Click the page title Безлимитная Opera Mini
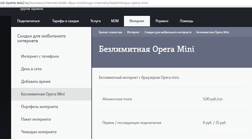The height and width of the screenshot is (139, 252). pyautogui.click(x=146, y=49)
